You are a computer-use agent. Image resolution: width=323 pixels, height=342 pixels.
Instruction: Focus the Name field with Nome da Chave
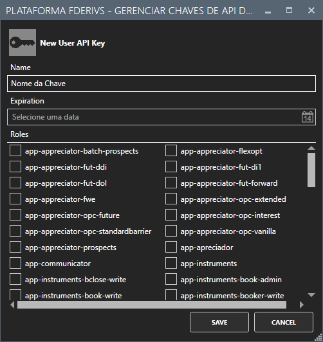coord(161,84)
